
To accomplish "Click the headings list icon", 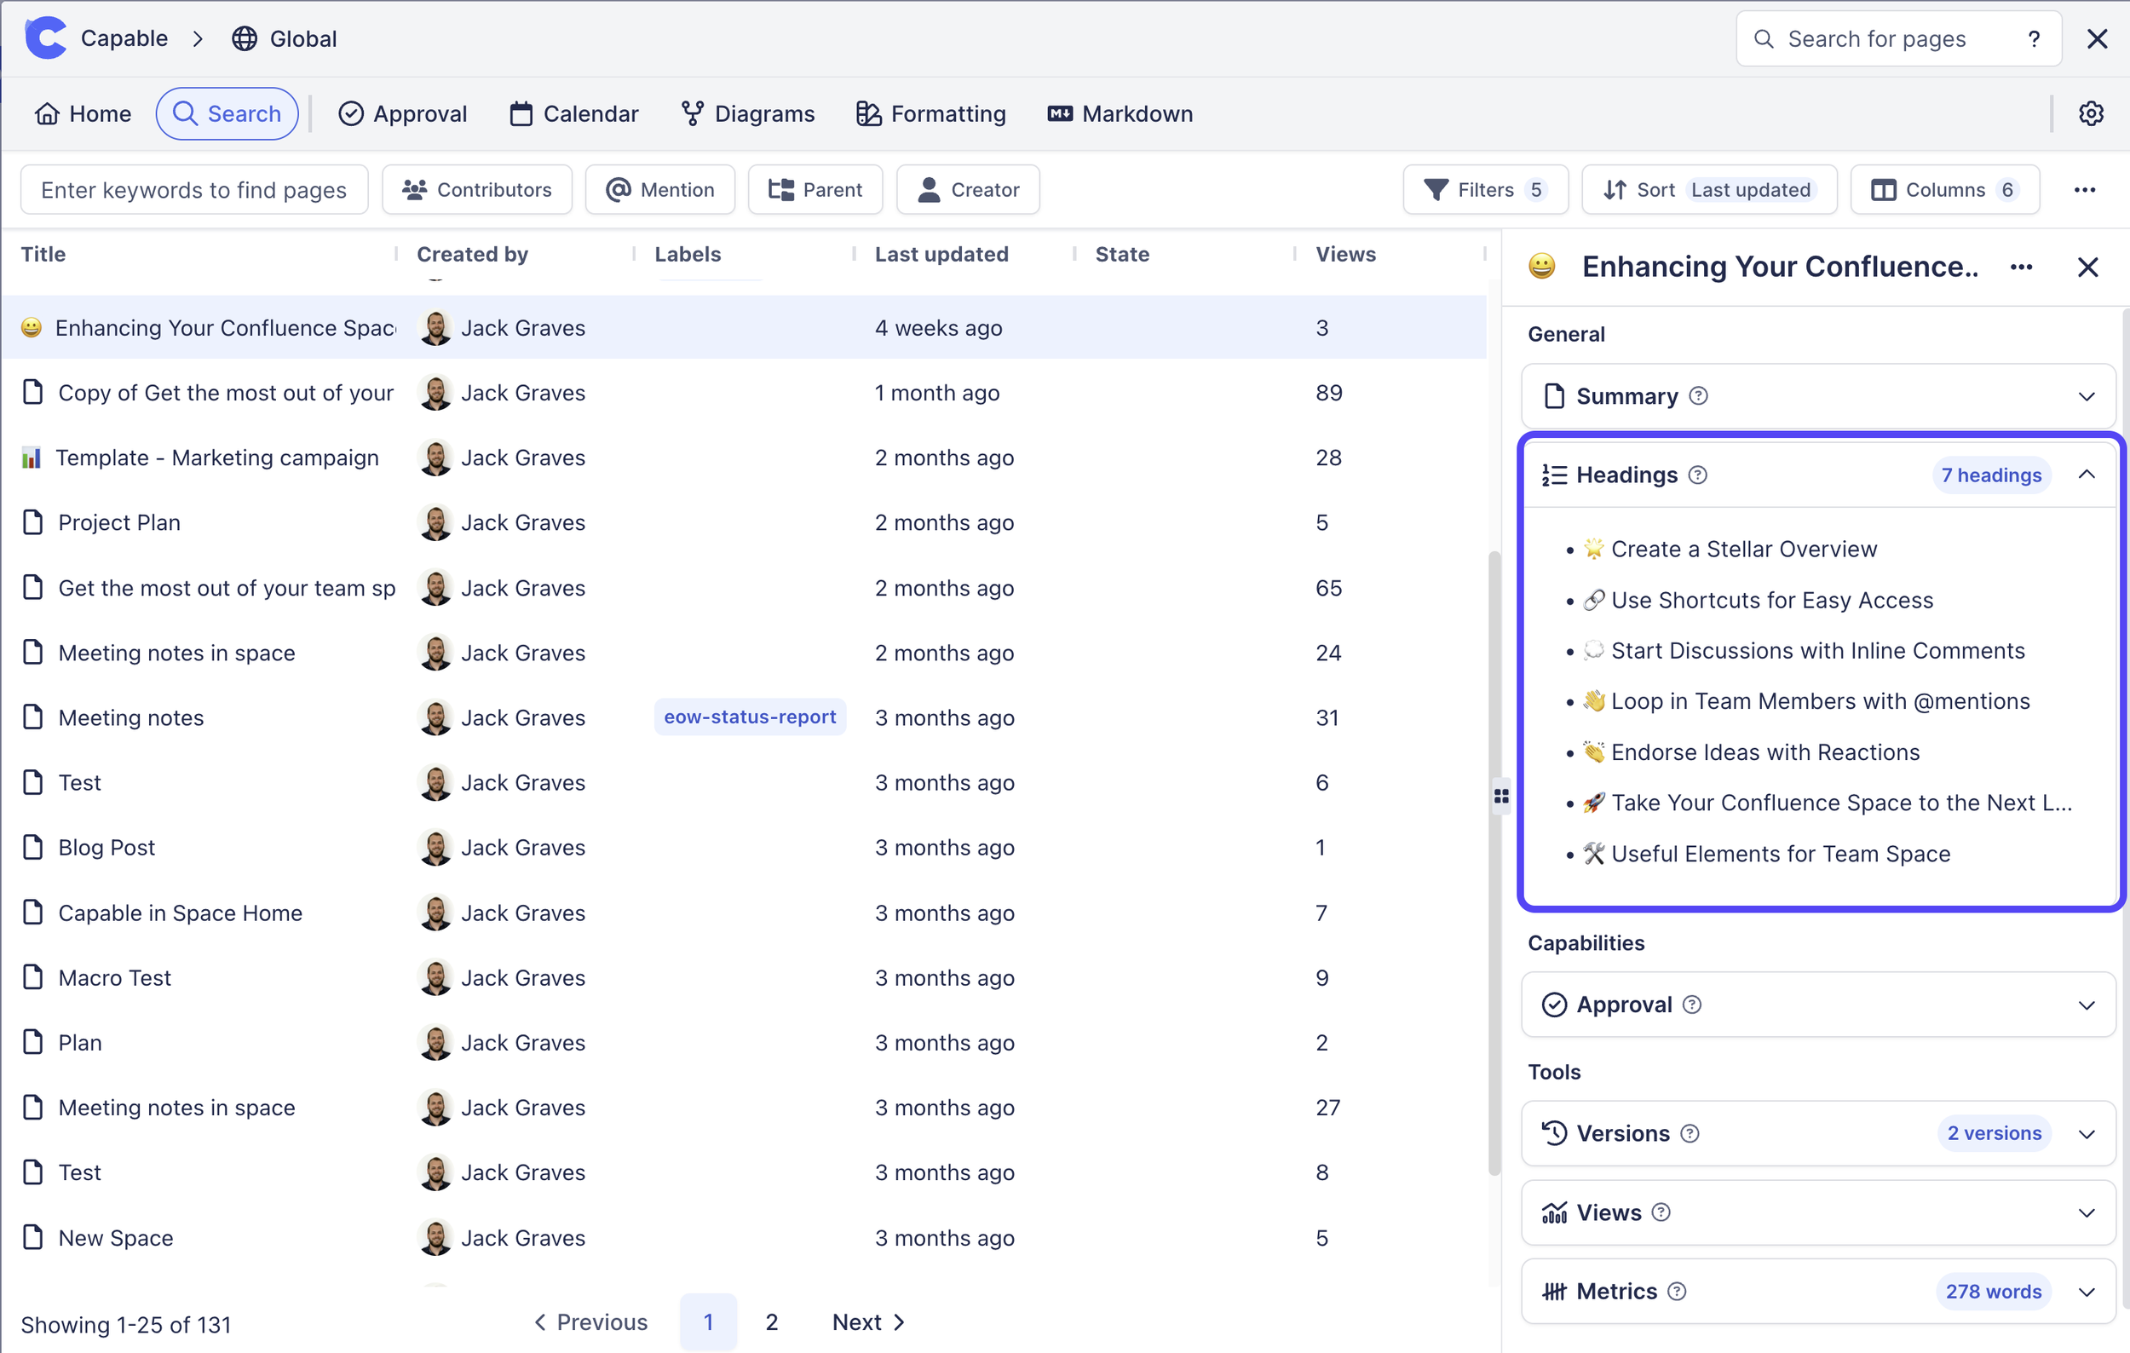I will pyautogui.click(x=1554, y=475).
